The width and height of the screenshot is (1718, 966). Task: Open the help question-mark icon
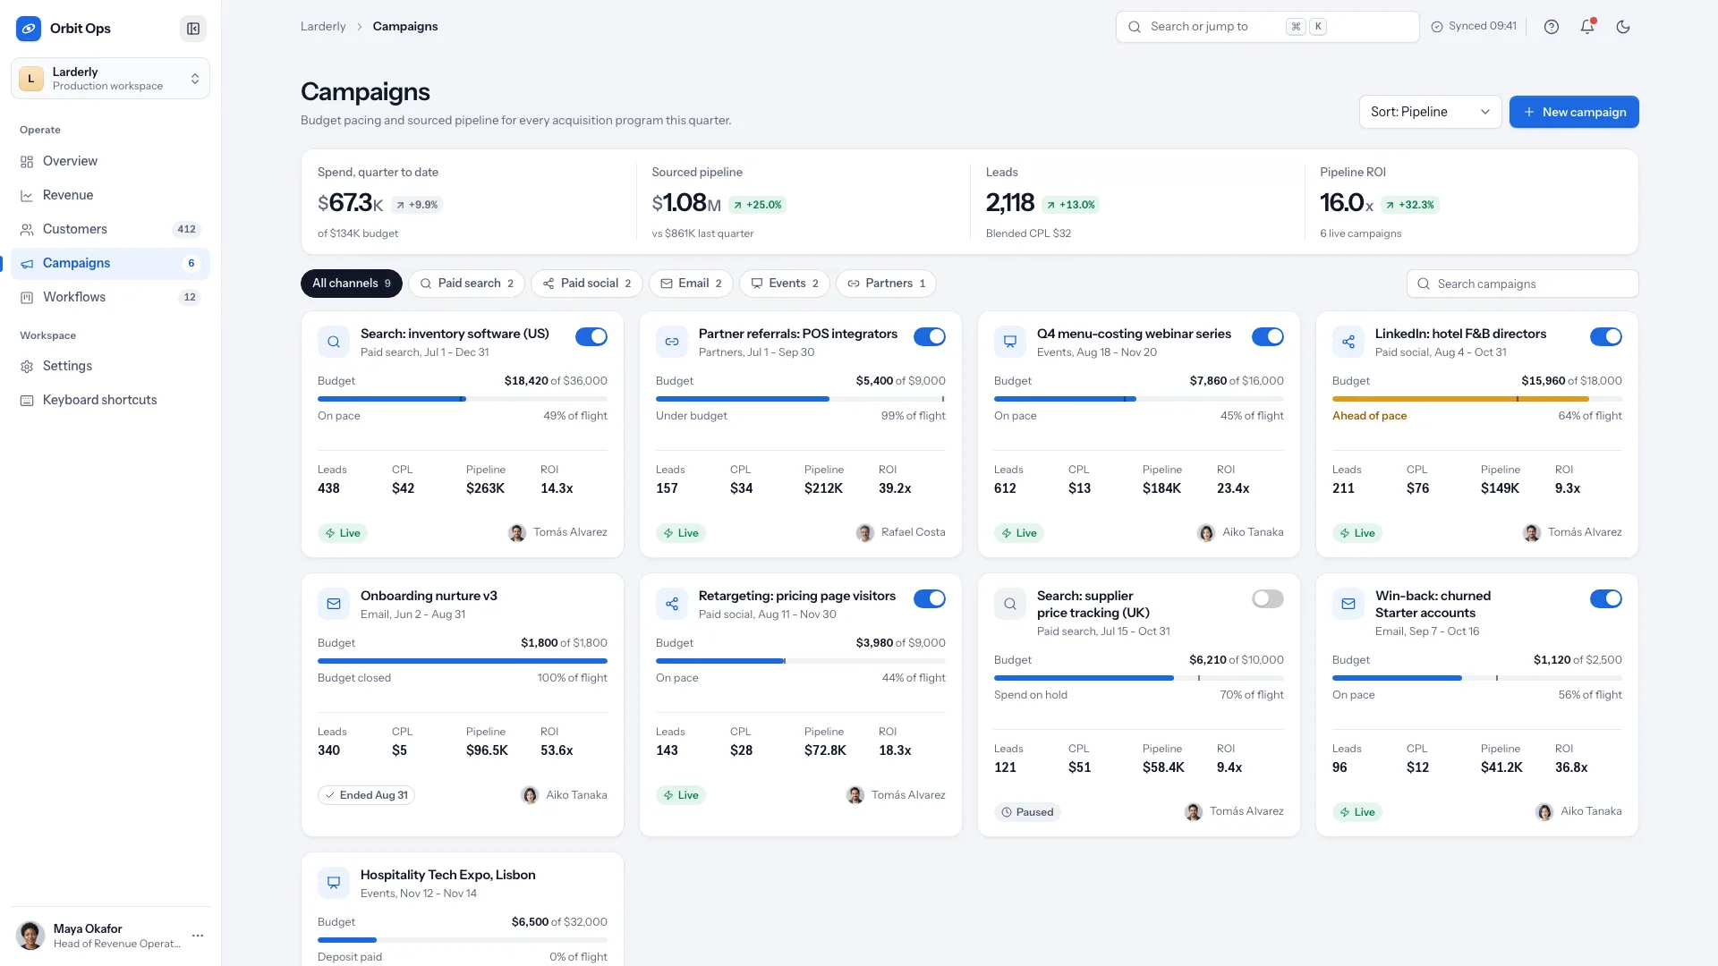1552,27
